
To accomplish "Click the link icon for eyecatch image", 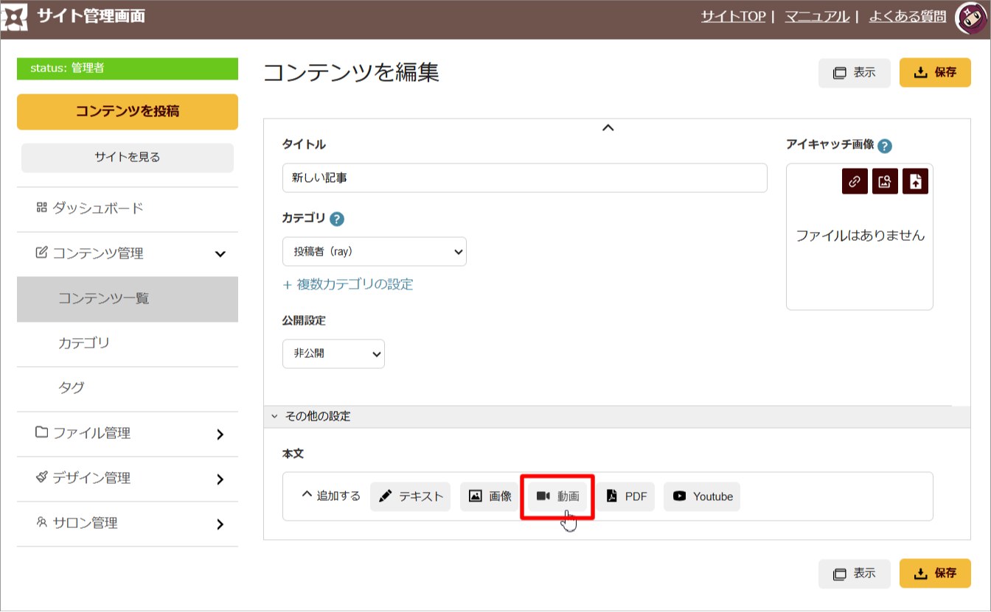I will 855,181.
